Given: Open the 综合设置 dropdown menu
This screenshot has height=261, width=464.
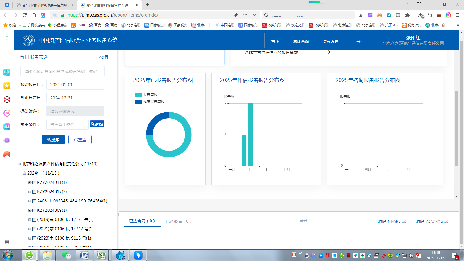Looking at the screenshot, I should pyautogui.click(x=332, y=41).
